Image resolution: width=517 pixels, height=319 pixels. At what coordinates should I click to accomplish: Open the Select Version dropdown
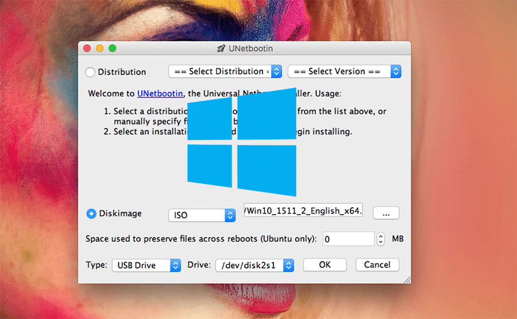coord(345,72)
